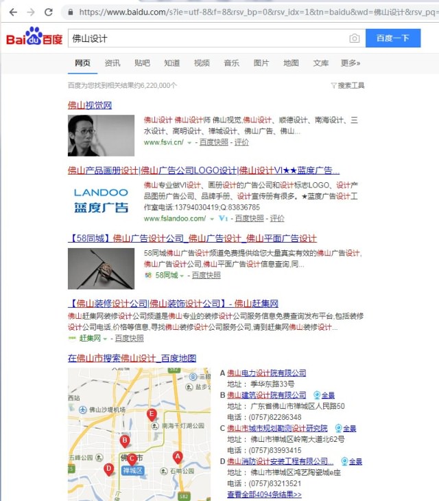Click 百度快照 under the 赶集网 result
Viewport: 439px width, 501px height.
click(129, 338)
